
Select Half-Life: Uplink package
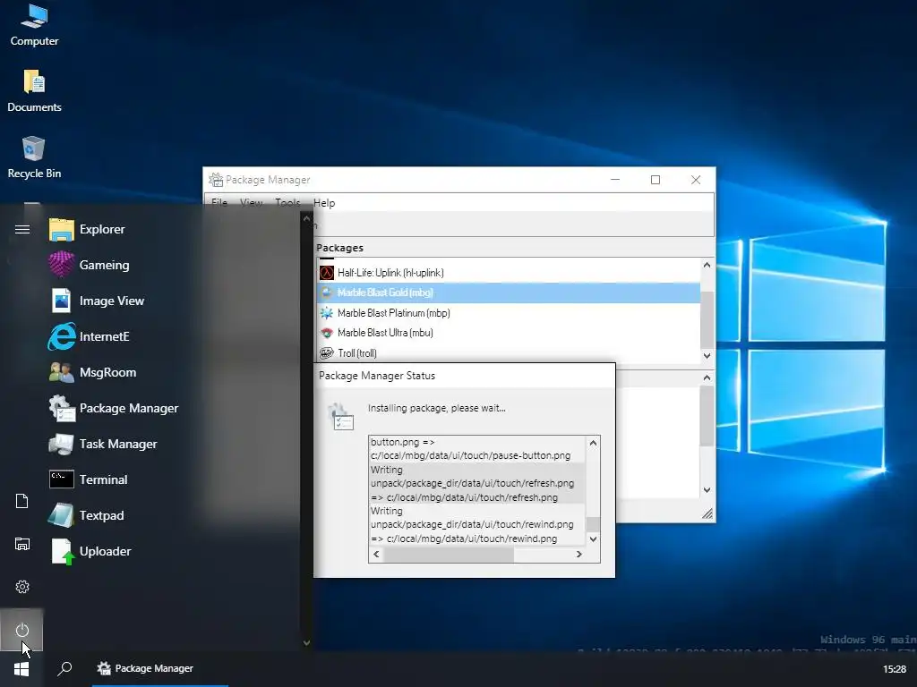pos(509,273)
